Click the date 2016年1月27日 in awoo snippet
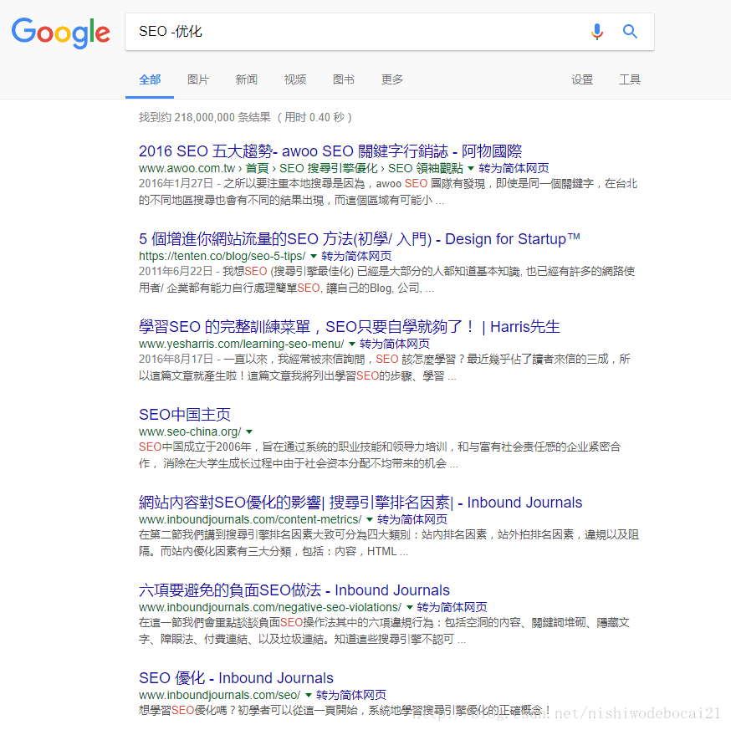Viewport: 731px width, 730px height. [x=176, y=184]
